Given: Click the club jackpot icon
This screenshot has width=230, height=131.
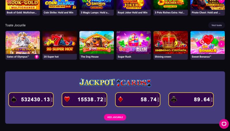Looking at the screenshot, I should click(x=174, y=100).
